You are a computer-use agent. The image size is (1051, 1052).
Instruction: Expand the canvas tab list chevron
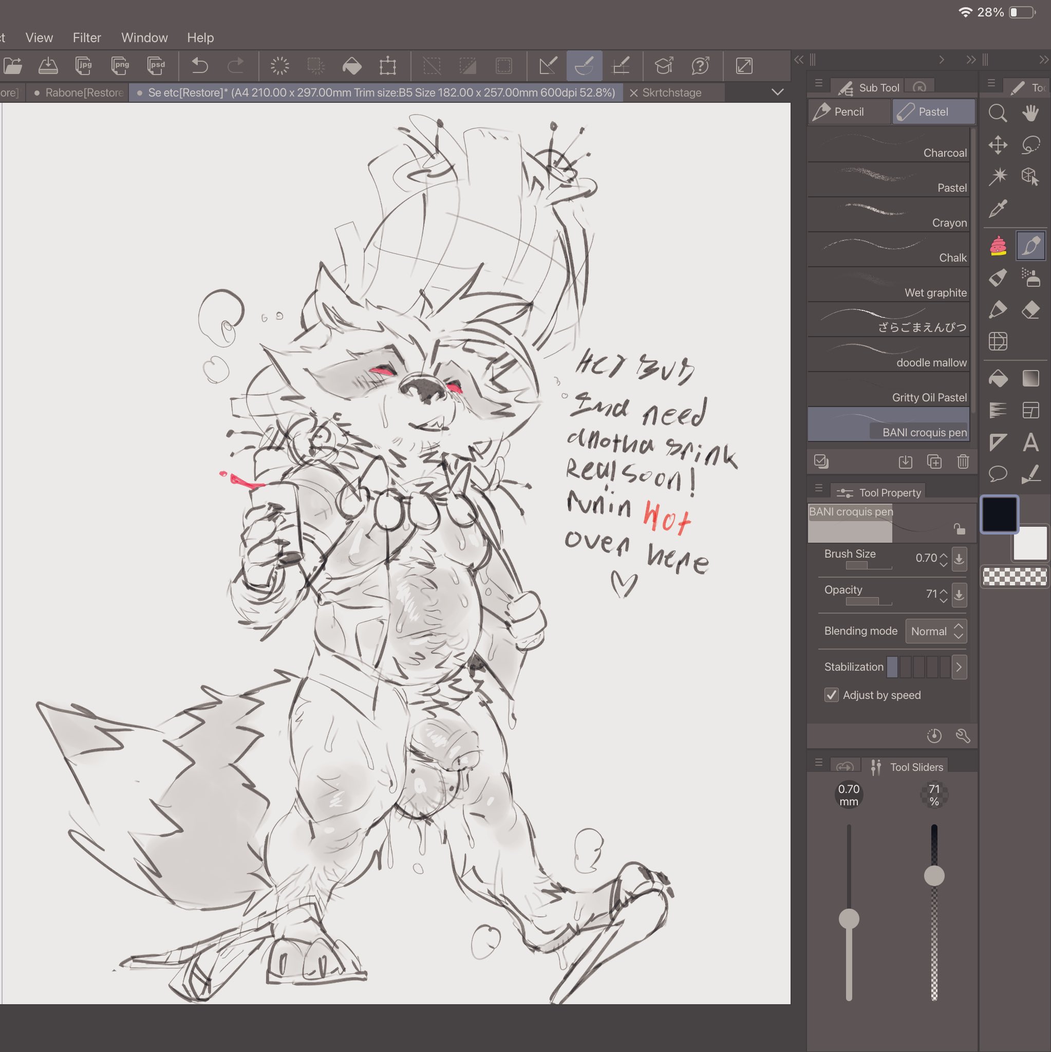[x=777, y=92]
